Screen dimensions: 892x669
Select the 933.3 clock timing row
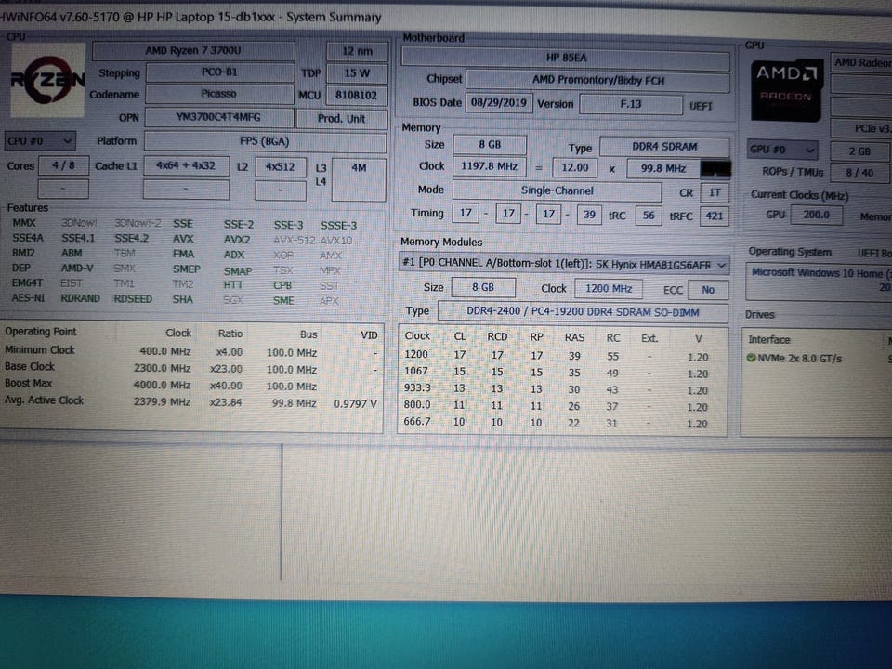tap(562, 388)
